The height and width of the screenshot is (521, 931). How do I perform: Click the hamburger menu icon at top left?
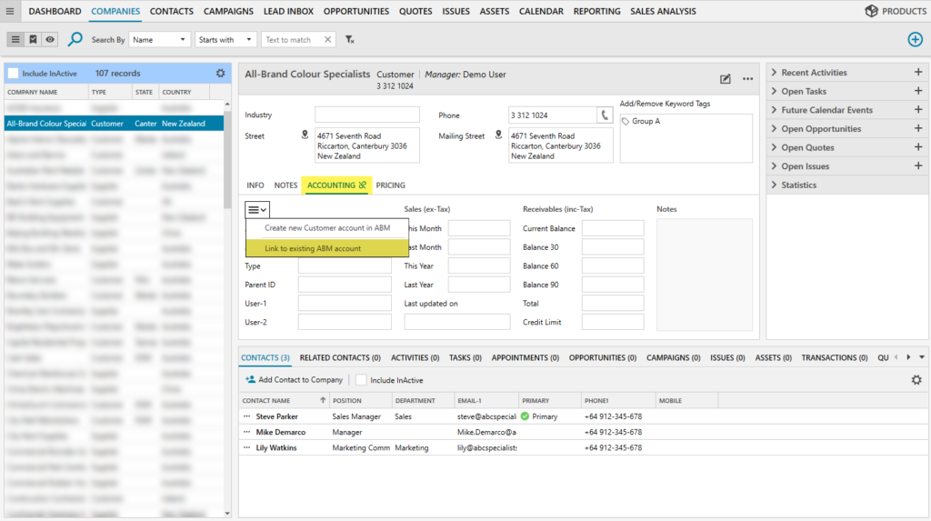(10, 11)
